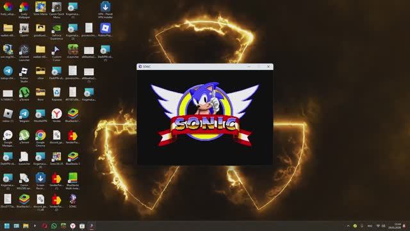
Task: Click the Sonic title logo in the game
Action: coord(205,114)
